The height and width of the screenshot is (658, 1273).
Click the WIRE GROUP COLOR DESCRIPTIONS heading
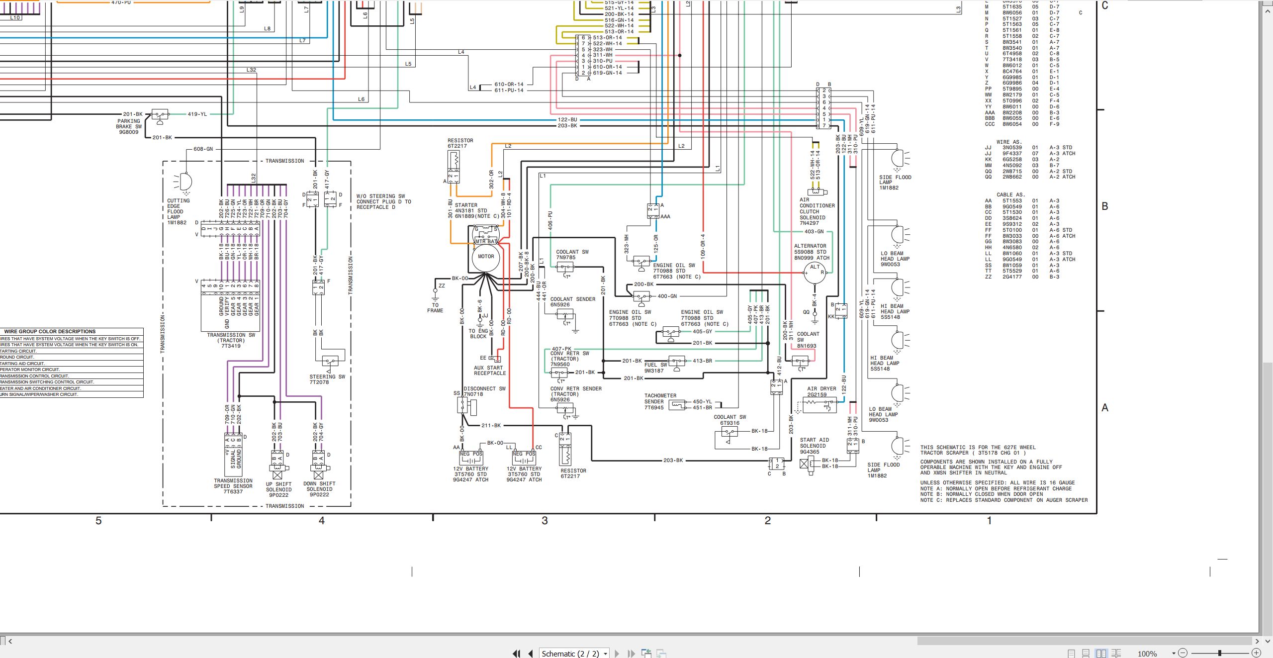(50, 331)
